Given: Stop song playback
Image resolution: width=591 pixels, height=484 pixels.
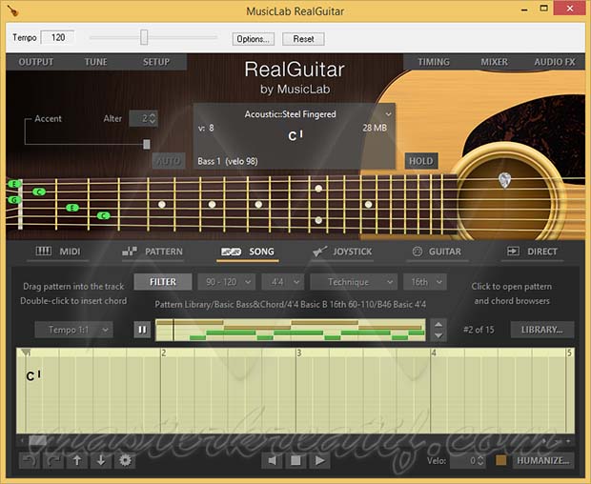Looking at the screenshot, I should tap(296, 461).
